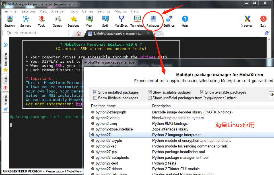The image size is (274, 175).
Task: Enable Show lib/devel packages checkbox
Action: tap(95, 98)
